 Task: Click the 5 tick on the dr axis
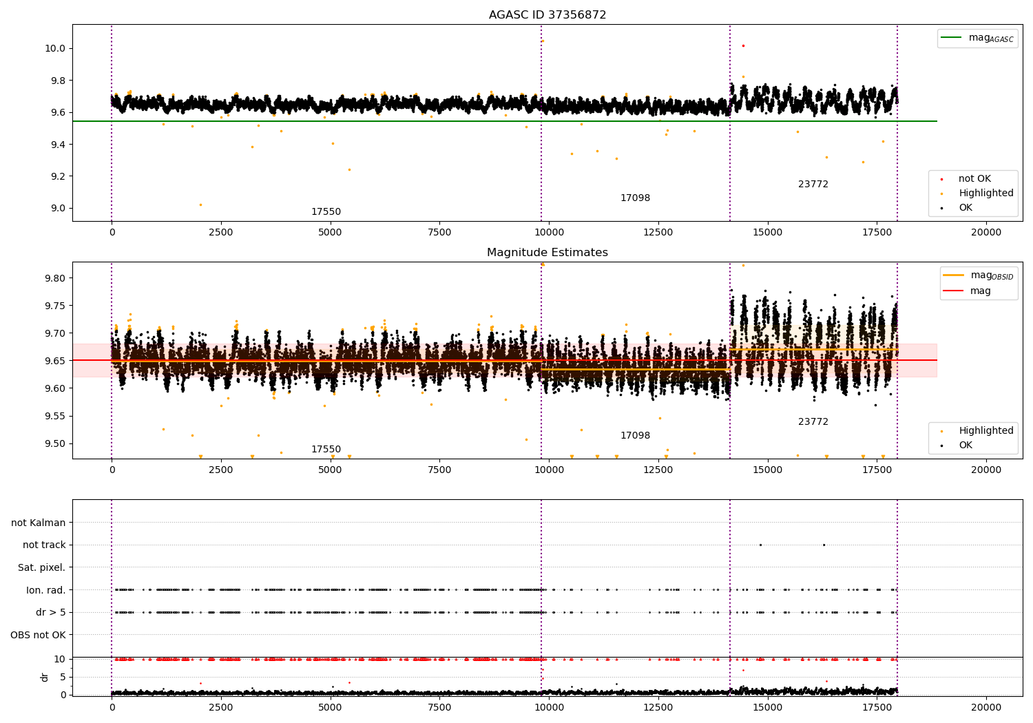point(63,677)
